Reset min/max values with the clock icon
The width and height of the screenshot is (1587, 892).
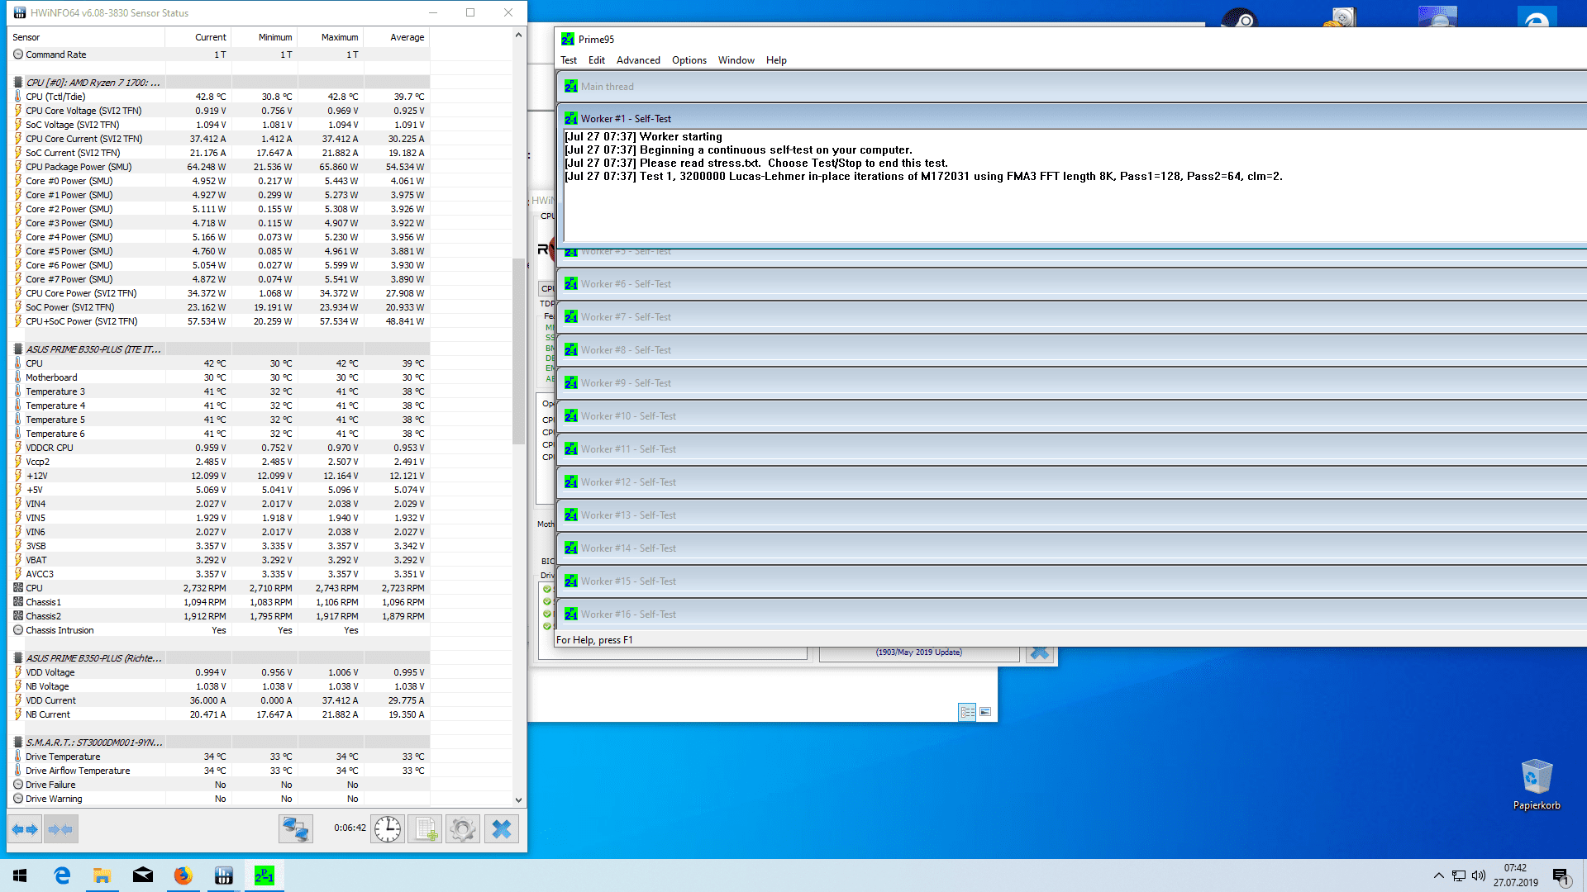388,828
